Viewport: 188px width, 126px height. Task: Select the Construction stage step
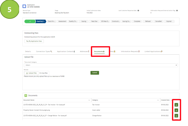[x=116, y=21]
